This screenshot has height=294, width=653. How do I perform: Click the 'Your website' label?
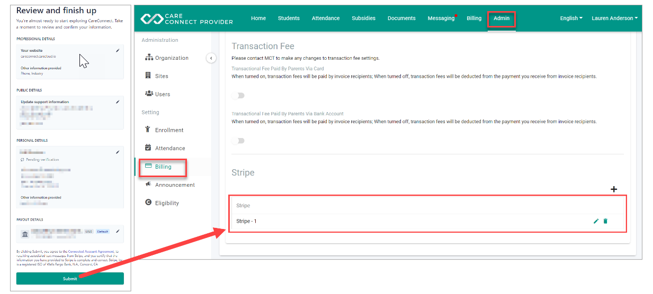tap(32, 51)
